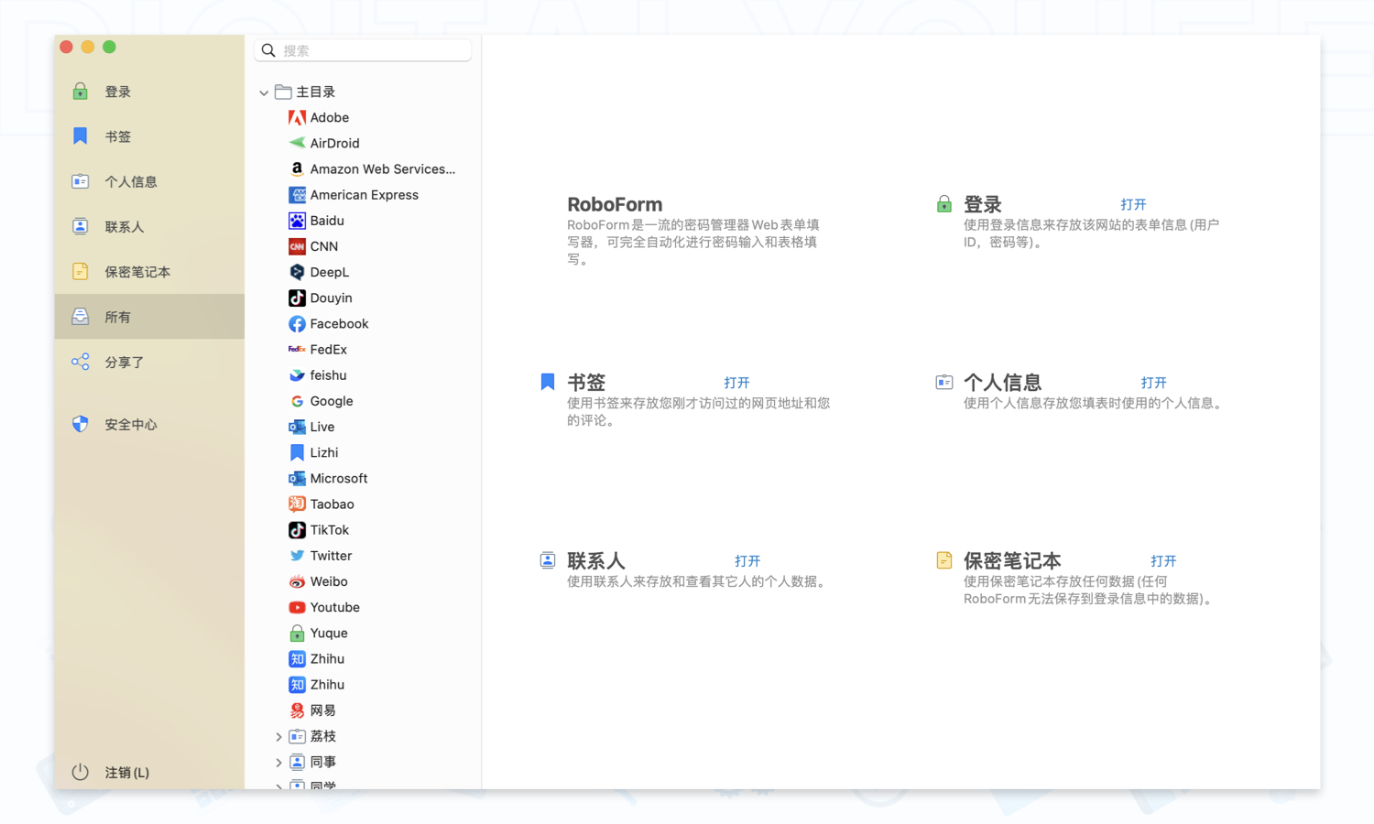This screenshot has height=824, width=1374.
Task: Click the RoboForm heading text
Action: click(615, 204)
